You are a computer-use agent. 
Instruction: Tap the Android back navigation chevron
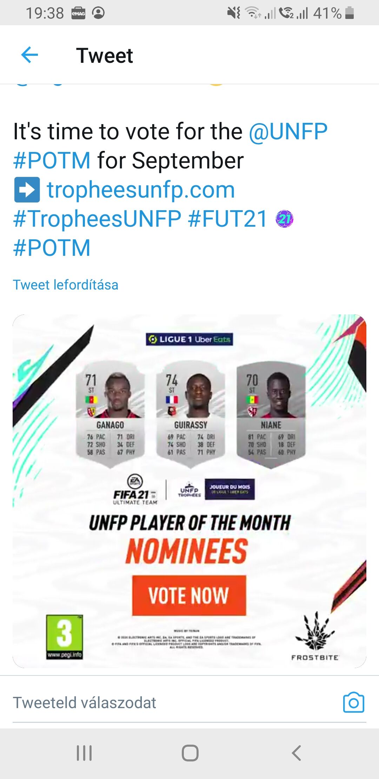pyautogui.click(x=297, y=753)
